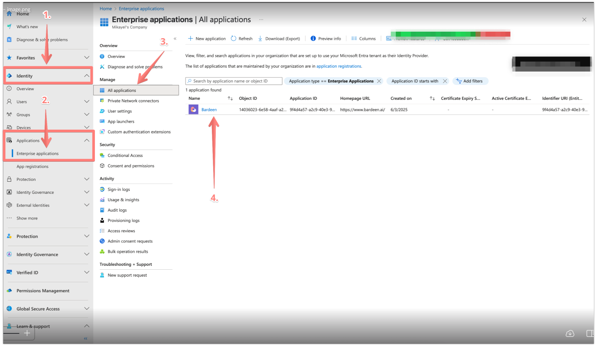Select Enterprise applications in sidebar
This screenshot has height=346, width=596.
(37, 153)
